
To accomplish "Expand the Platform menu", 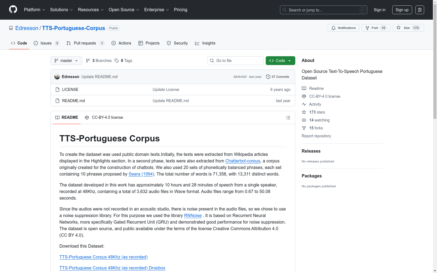I will point(34,10).
